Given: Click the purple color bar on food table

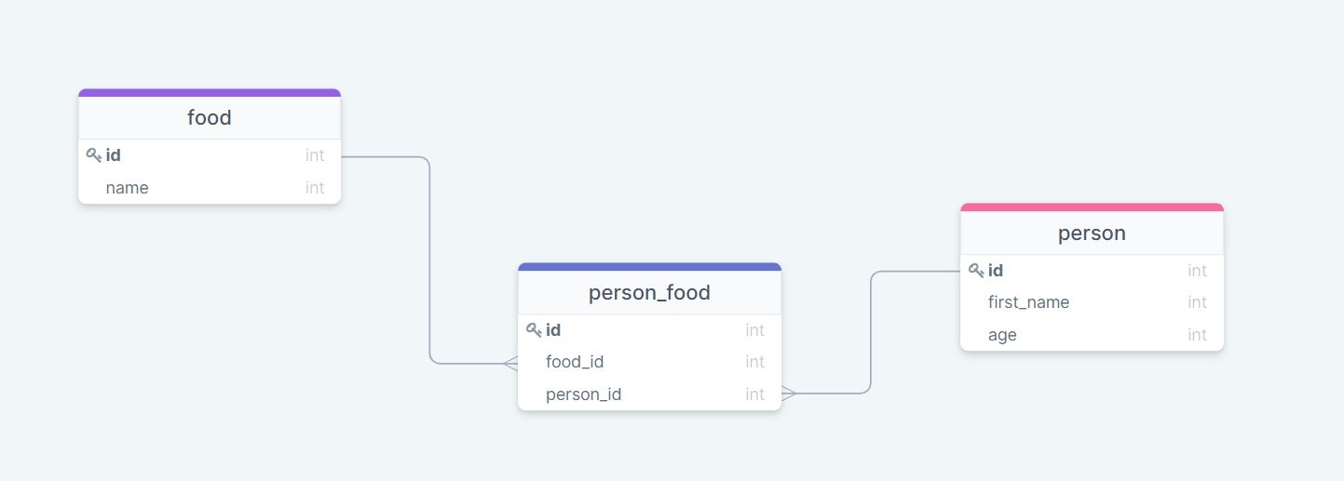Looking at the screenshot, I should (x=210, y=93).
